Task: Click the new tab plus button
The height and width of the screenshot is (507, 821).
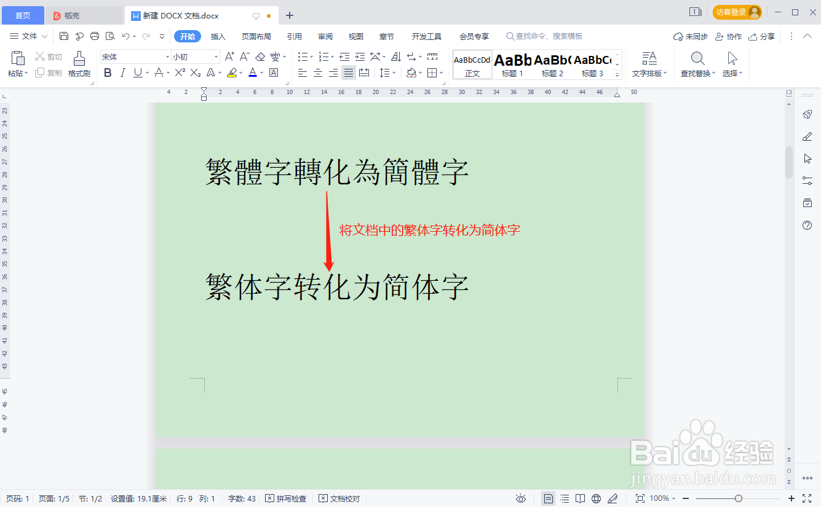Action: [290, 15]
